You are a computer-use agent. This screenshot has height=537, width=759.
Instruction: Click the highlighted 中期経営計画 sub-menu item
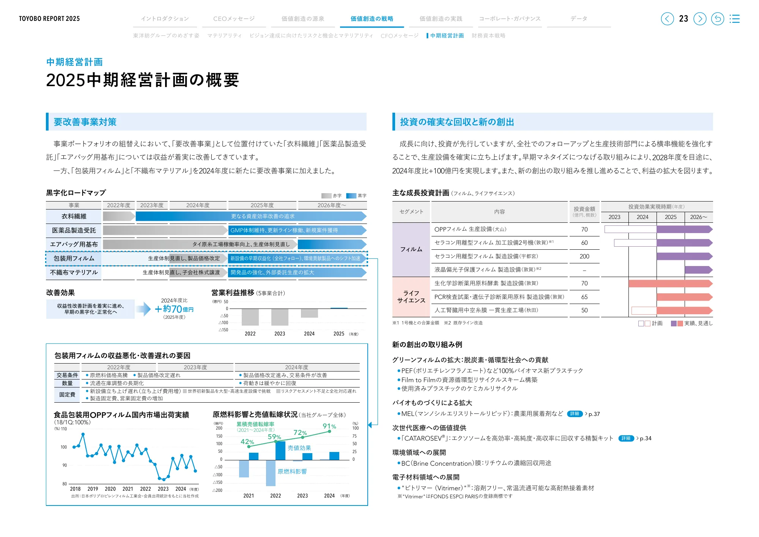[447, 36]
